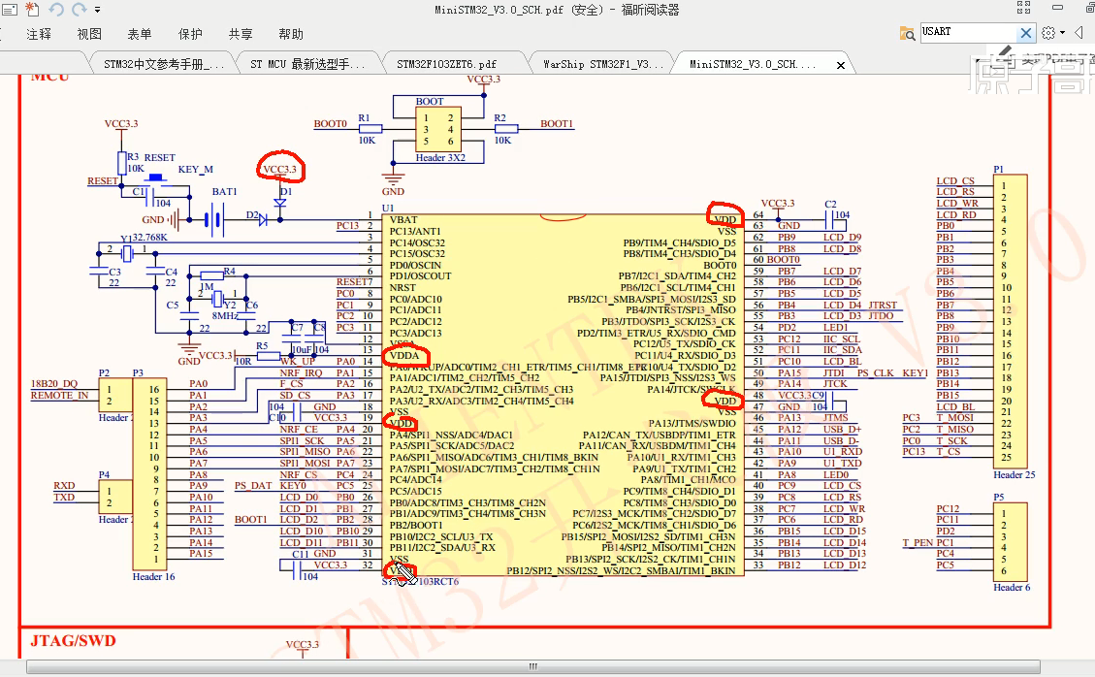Click the new document icon with star

(32, 9)
